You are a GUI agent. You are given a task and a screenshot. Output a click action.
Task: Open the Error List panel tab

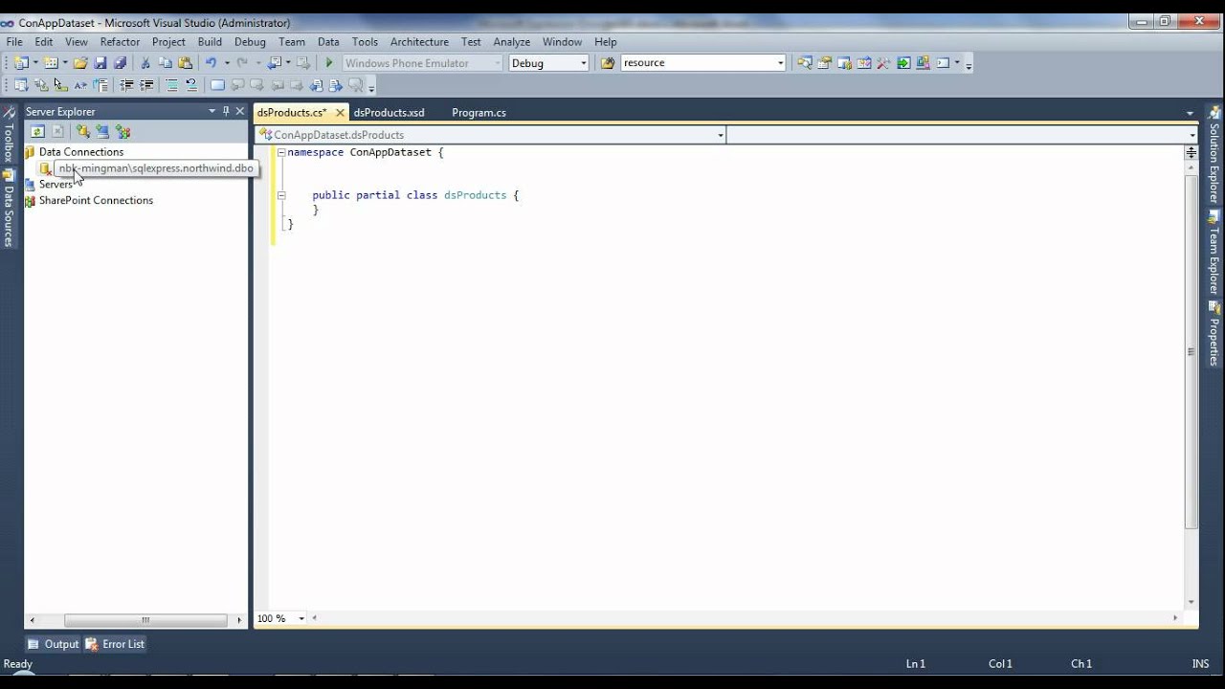[x=115, y=644]
